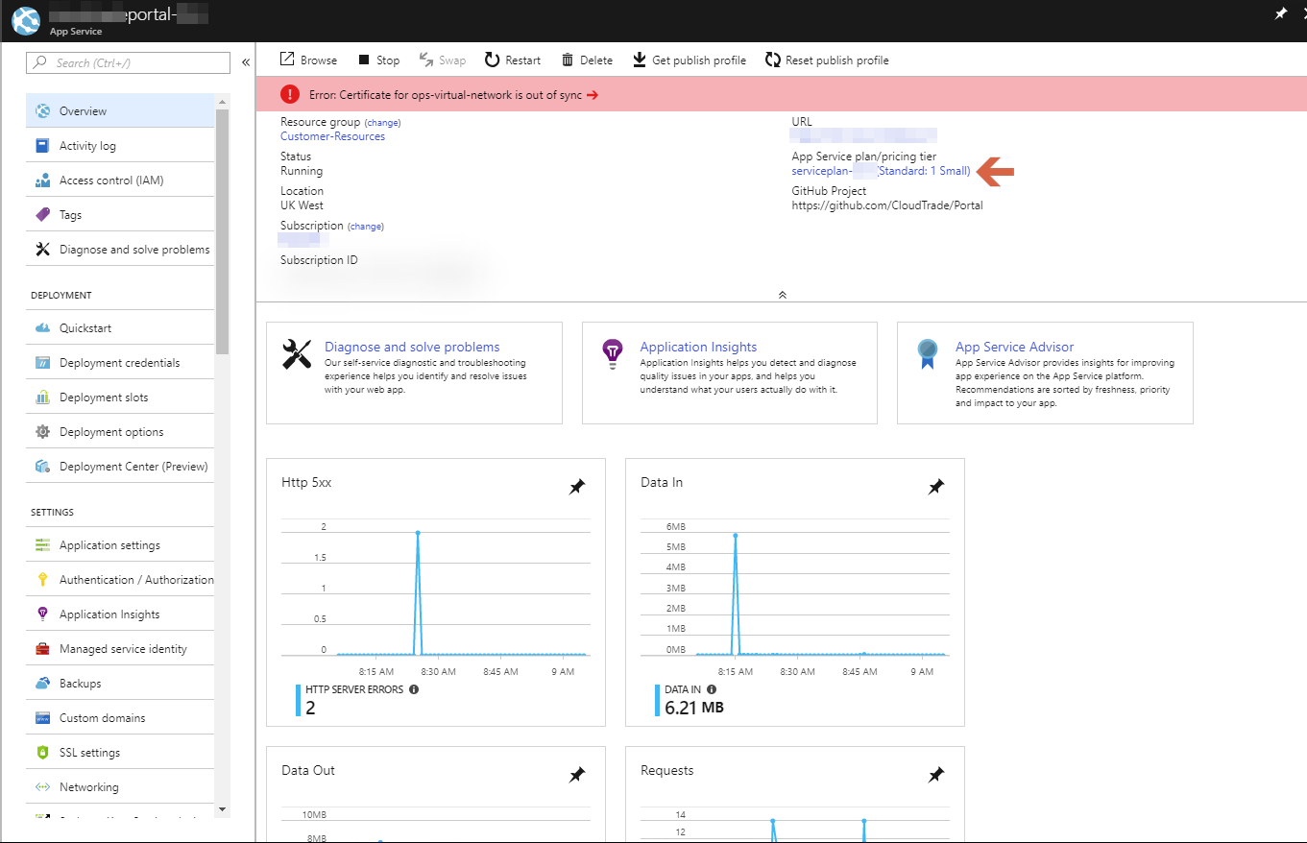Open Activity log menu item
Screen dimensions: 1307x843
point(87,146)
